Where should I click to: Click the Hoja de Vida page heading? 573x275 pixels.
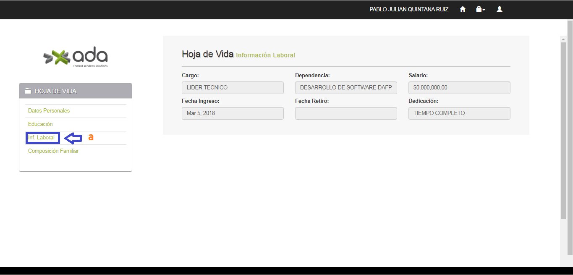207,54
